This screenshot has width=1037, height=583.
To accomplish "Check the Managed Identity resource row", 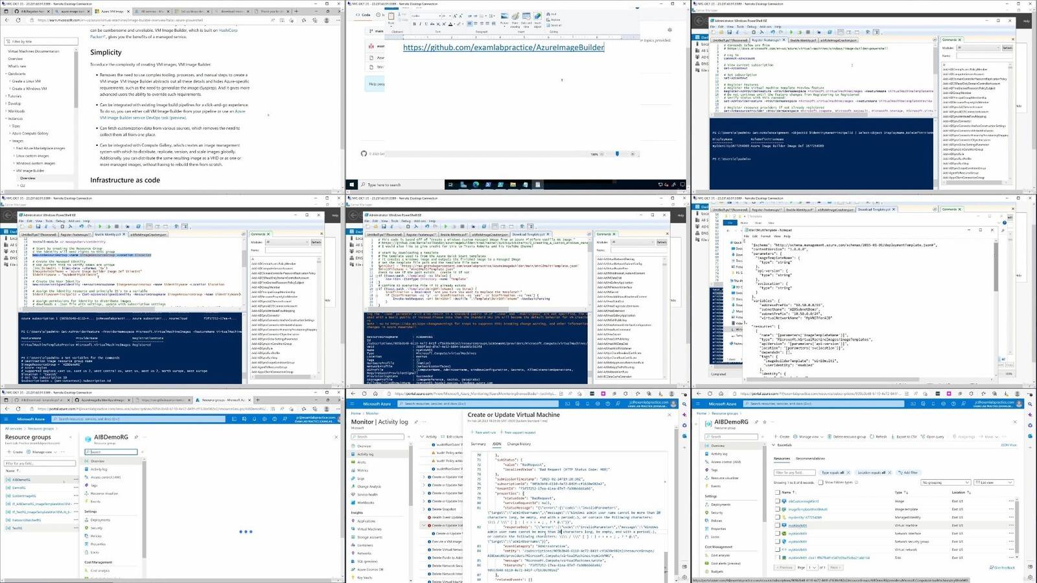I will click(777, 517).
